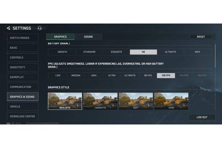
Task: Open the Download Center section
Action: click(x=23, y=116)
